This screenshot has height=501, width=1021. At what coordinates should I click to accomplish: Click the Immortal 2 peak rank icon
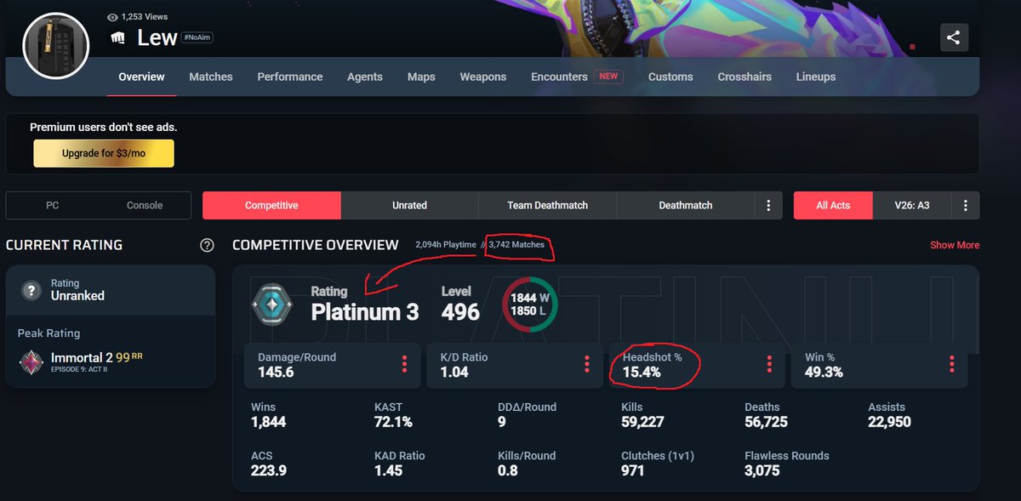point(31,362)
